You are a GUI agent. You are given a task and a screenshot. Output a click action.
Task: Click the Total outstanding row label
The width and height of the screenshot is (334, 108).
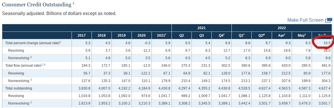point(19,88)
